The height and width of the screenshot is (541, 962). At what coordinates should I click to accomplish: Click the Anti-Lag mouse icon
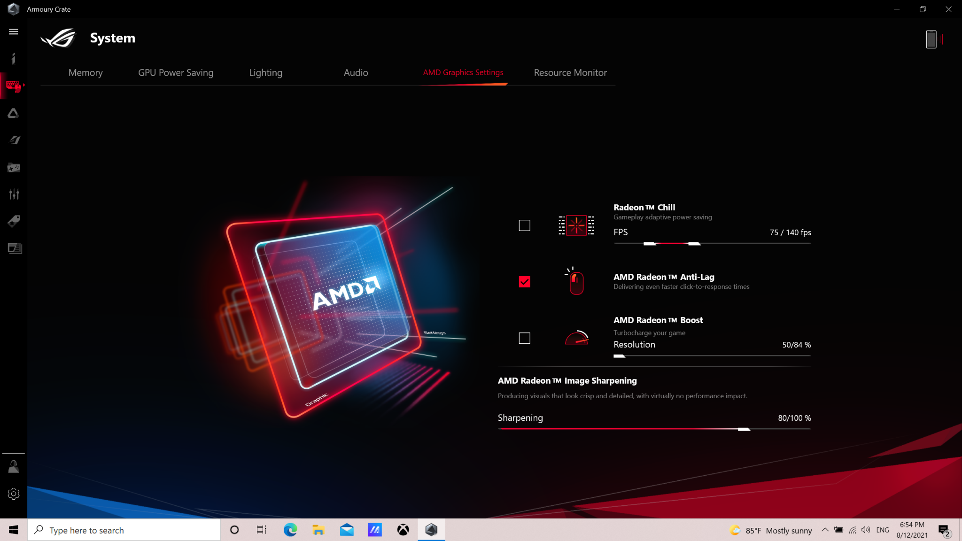pyautogui.click(x=575, y=281)
